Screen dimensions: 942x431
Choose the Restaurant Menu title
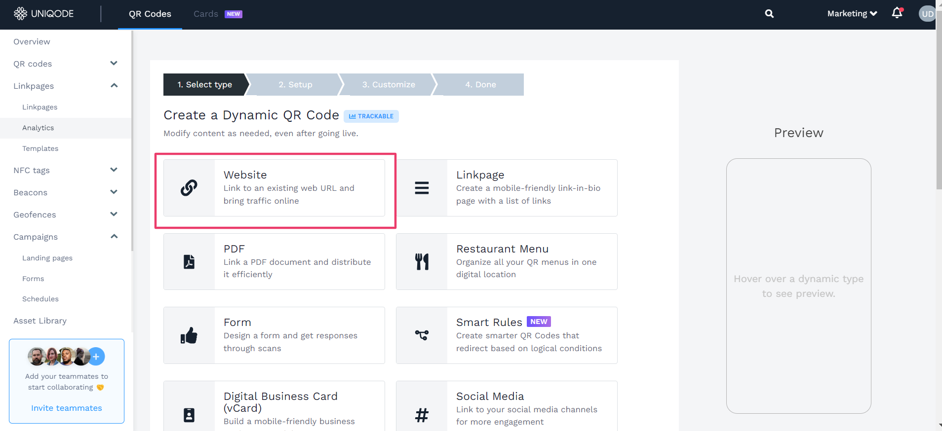pyautogui.click(x=503, y=249)
